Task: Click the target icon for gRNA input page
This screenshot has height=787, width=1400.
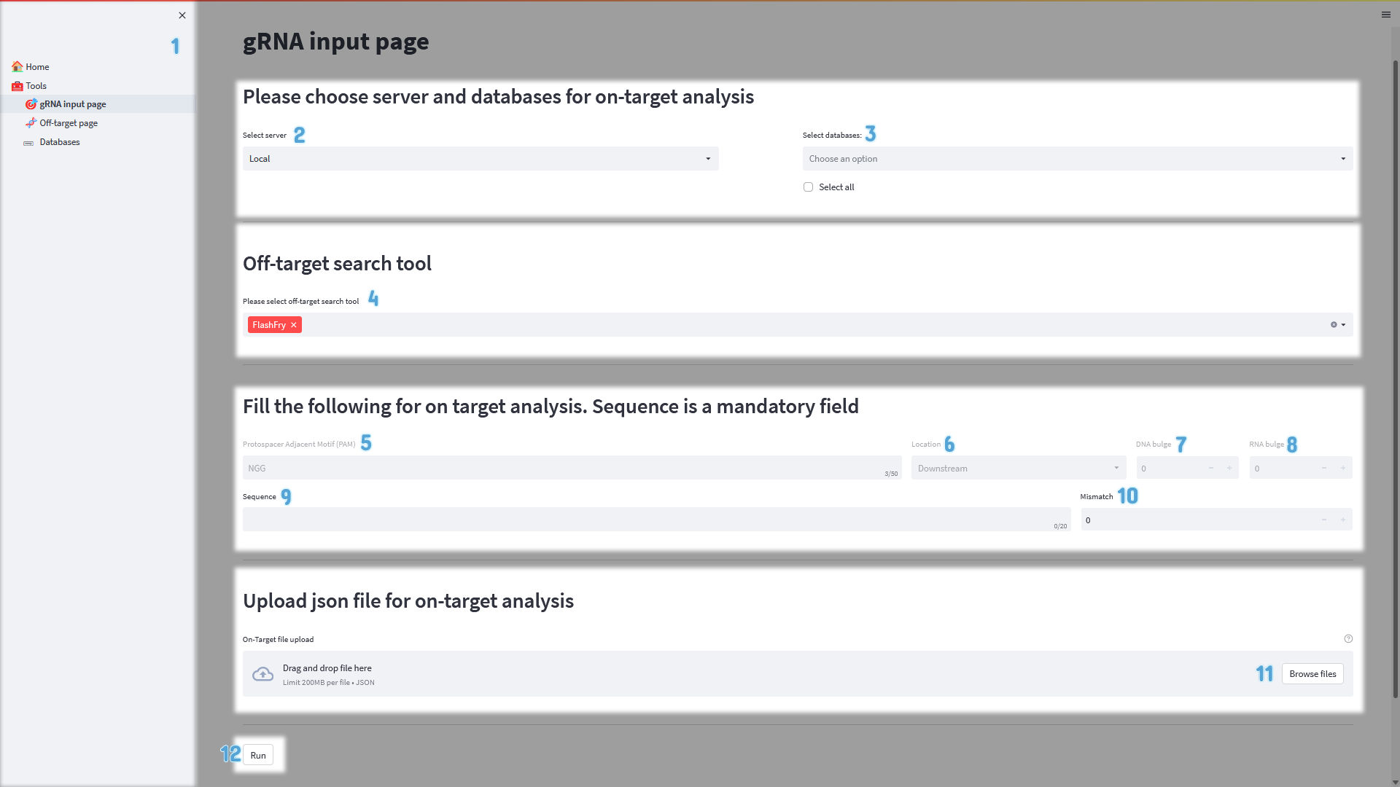Action: click(x=31, y=104)
